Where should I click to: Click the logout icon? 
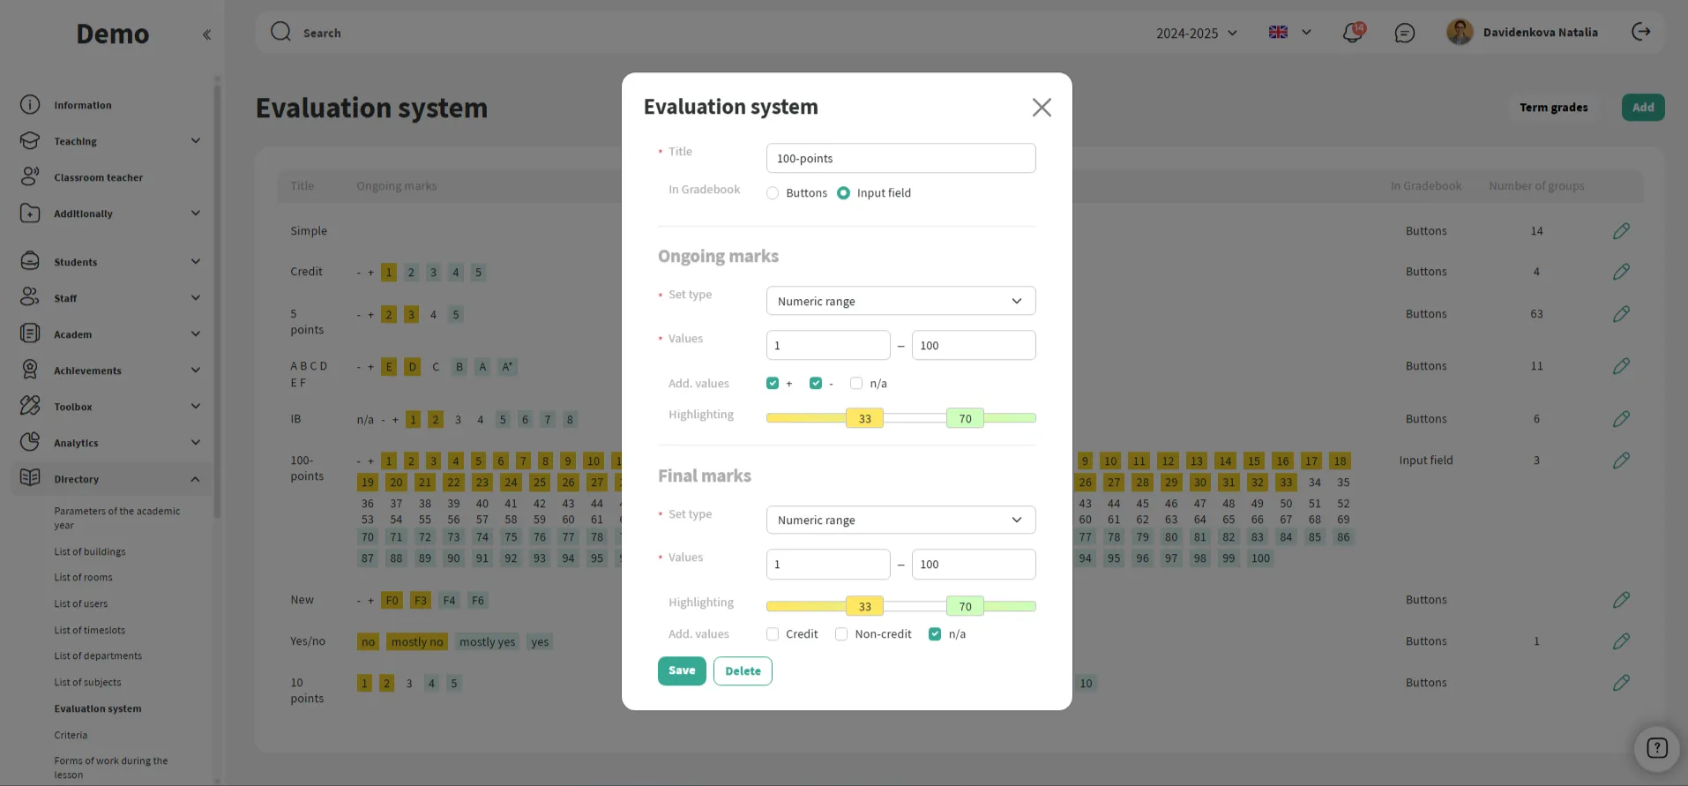(1640, 32)
